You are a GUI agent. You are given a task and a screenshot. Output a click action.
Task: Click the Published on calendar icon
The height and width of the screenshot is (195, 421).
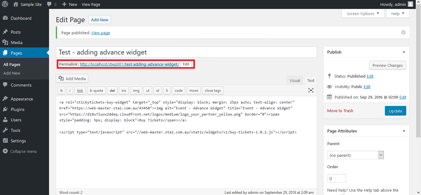(x=330, y=97)
